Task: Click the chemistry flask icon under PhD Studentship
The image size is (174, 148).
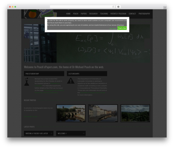Action: tap(27, 82)
